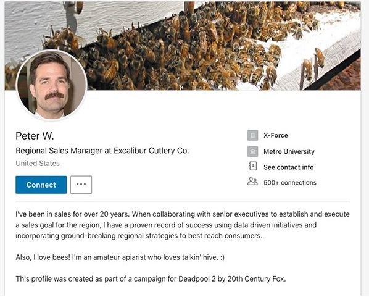Click the circular profile photo

click(52, 85)
